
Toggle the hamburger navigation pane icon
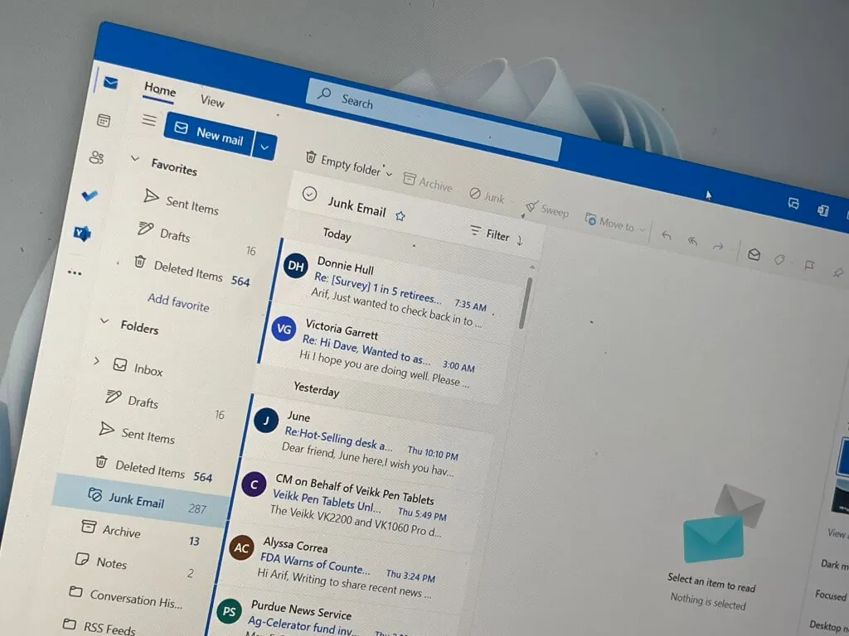pyautogui.click(x=149, y=120)
